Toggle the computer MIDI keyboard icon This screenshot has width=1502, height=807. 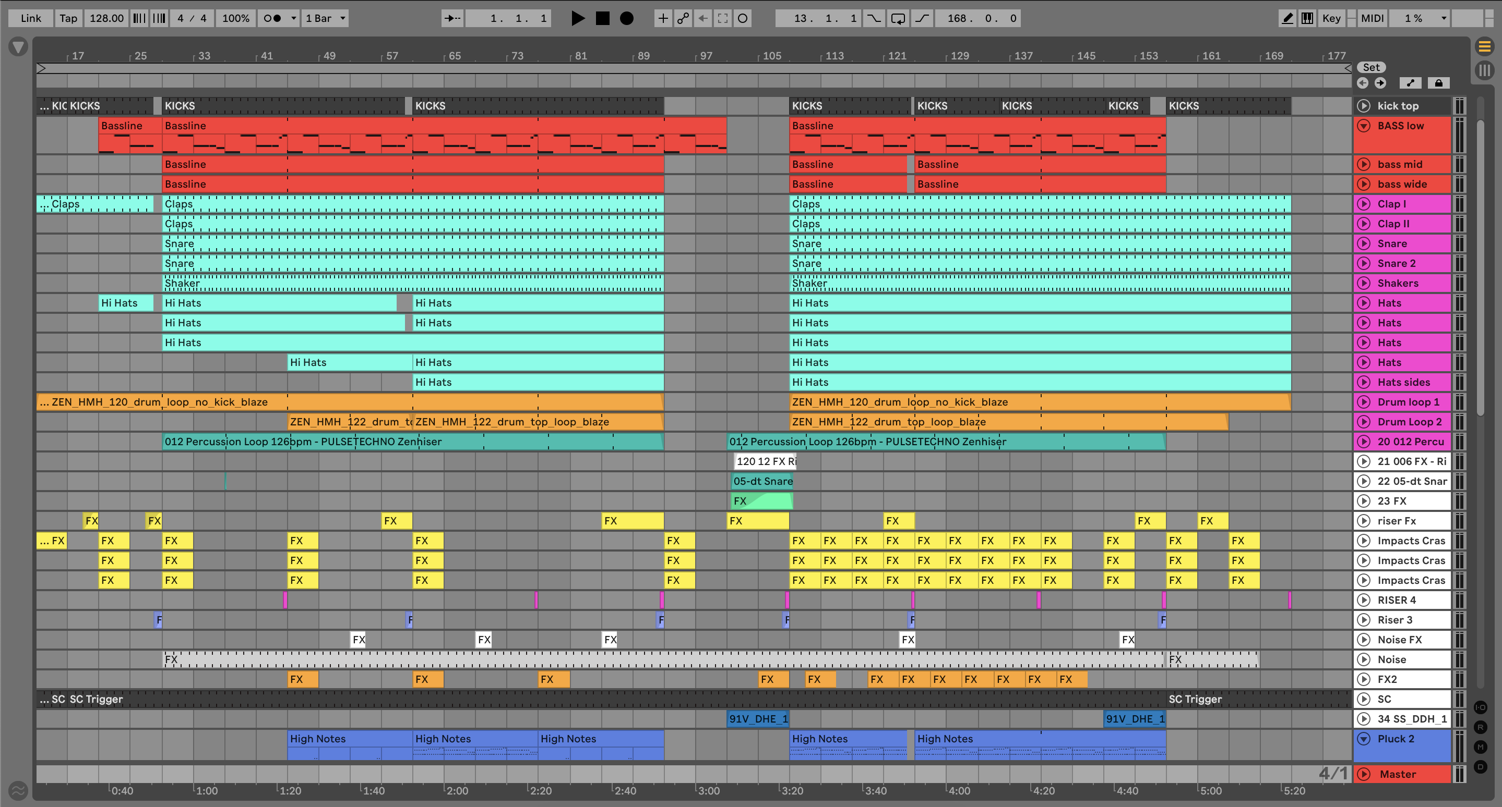pyautogui.click(x=1307, y=18)
